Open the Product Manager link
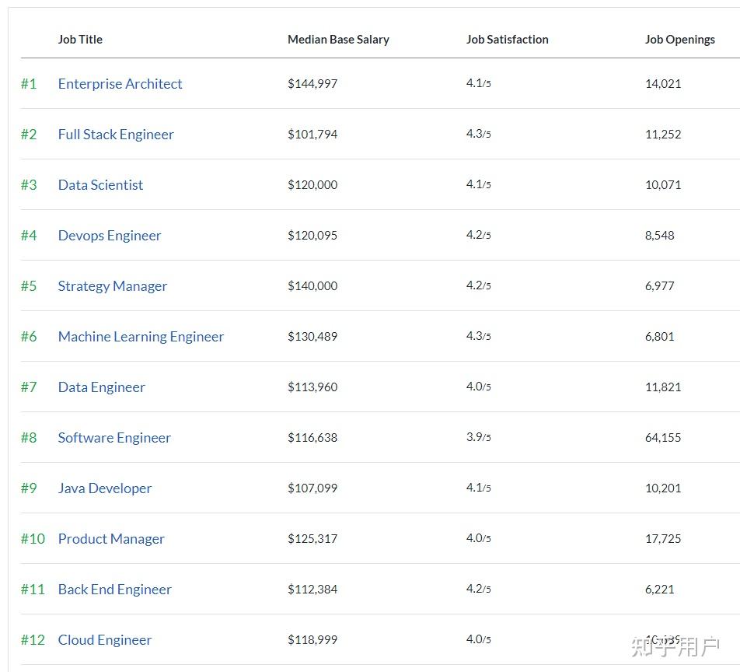The height and width of the screenshot is (672, 740). (111, 539)
